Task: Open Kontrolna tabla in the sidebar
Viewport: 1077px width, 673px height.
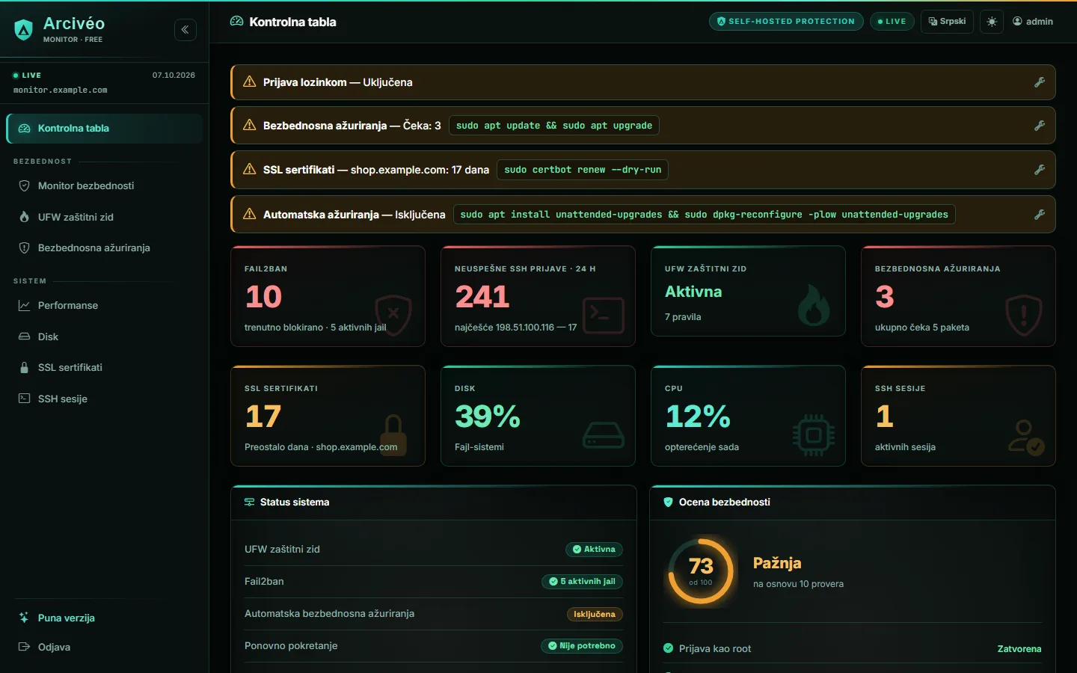Action: coord(105,129)
